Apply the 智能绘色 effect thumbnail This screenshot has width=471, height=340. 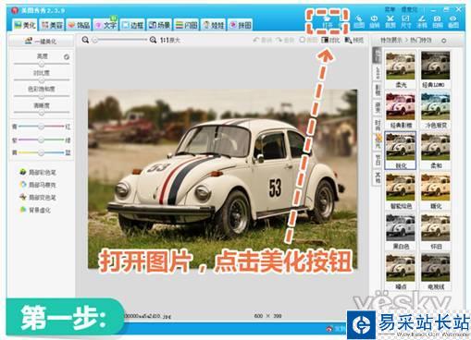[x=401, y=191]
